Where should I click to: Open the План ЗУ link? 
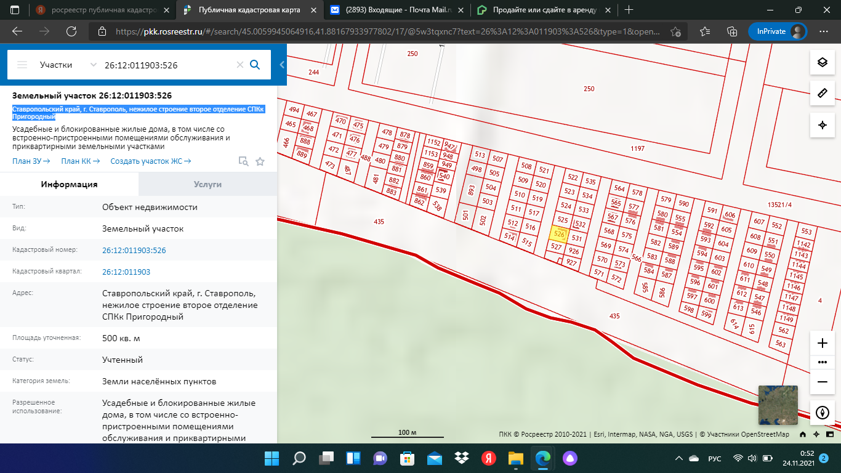[x=31, y=161]
